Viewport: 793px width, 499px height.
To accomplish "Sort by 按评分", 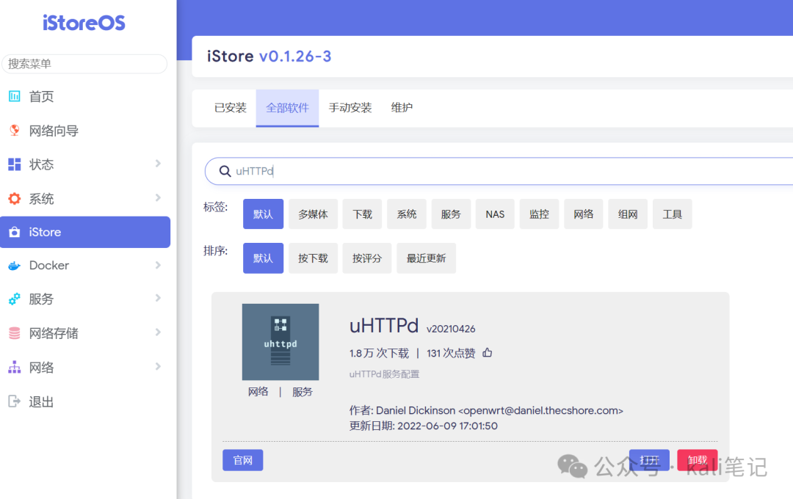I will [367, 258].
